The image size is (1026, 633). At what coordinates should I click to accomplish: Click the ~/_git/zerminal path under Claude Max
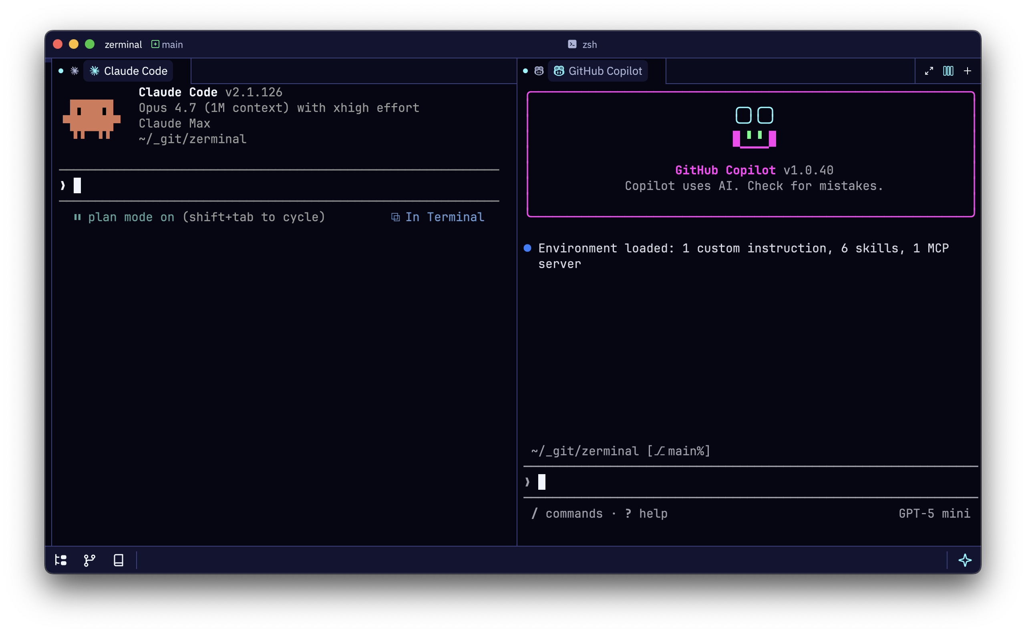coord(193,139)
